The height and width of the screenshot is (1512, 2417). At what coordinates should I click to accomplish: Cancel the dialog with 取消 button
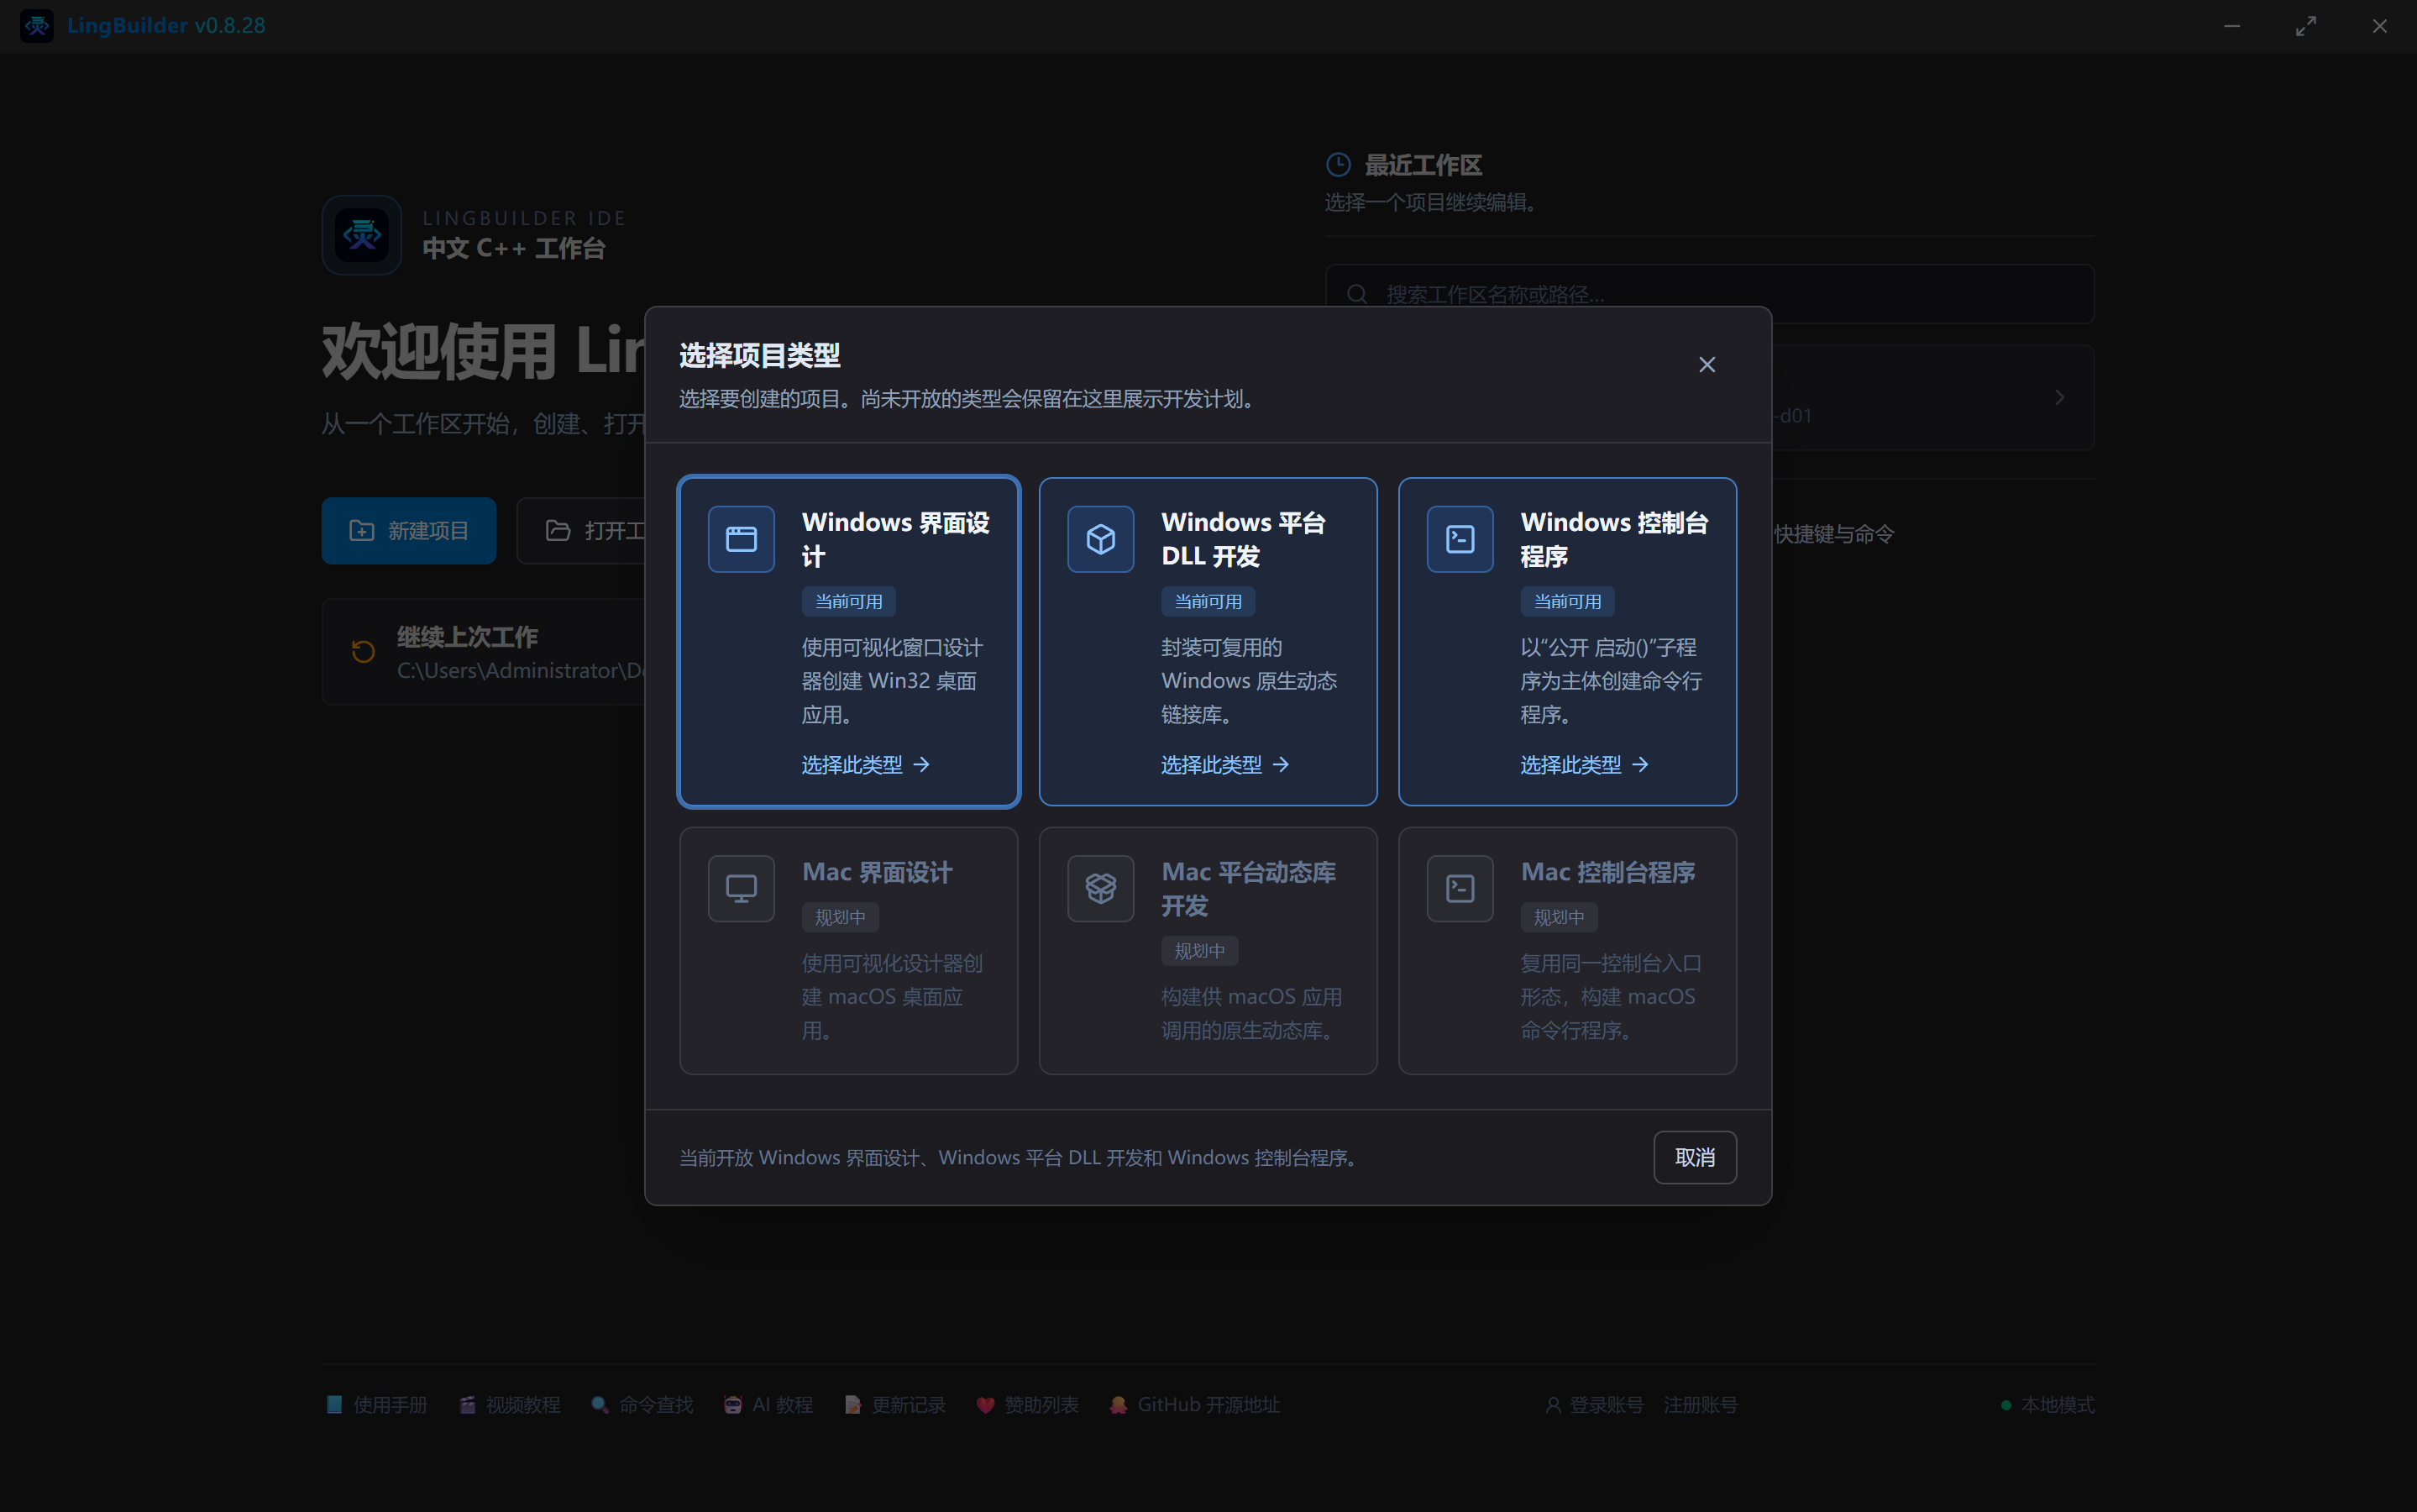pos(1694,1157)
